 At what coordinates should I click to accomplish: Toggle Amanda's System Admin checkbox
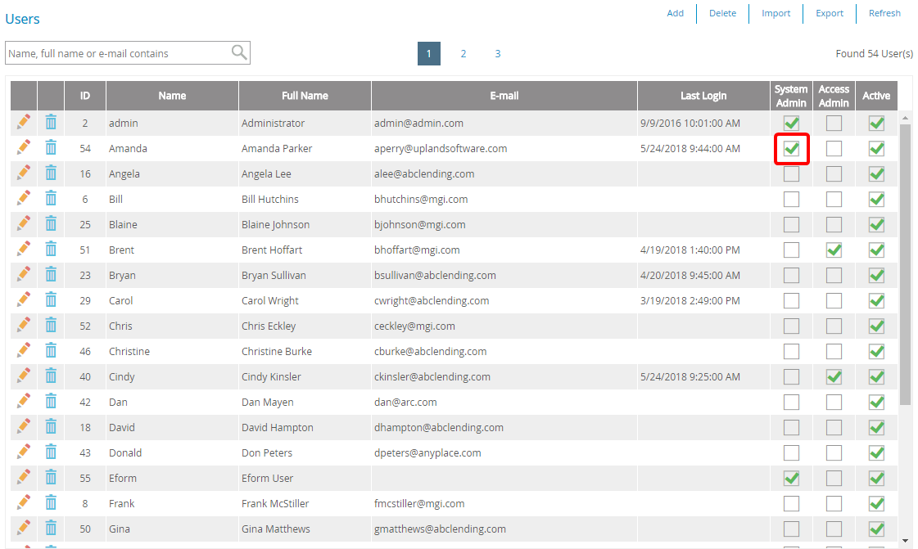pyautogui.click(x=791, y=149)
